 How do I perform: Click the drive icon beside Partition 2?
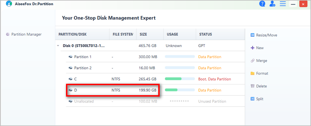pos(70,68)
